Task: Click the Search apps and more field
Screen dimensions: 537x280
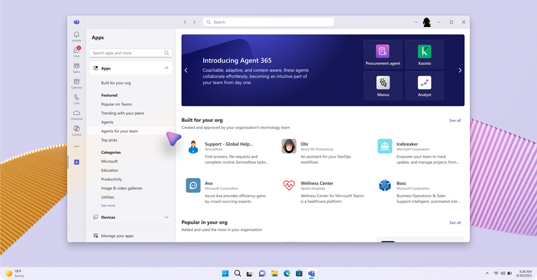Action: coord(131,53)
